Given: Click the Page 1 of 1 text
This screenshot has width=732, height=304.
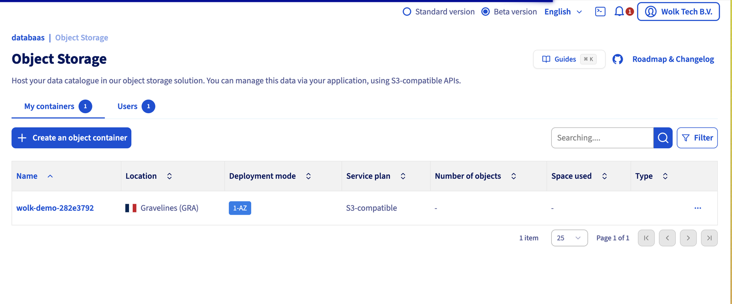Looking at the screenshot, I should tap(613, 238).
